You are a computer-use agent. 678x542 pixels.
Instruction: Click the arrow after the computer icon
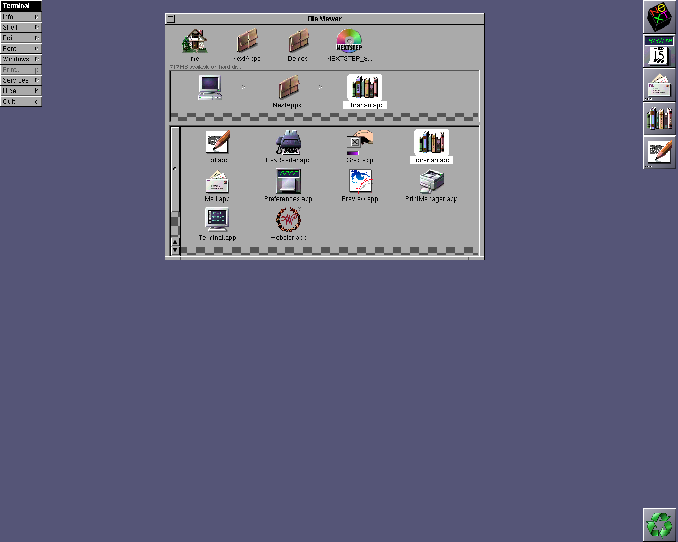[x=243, y=87]
